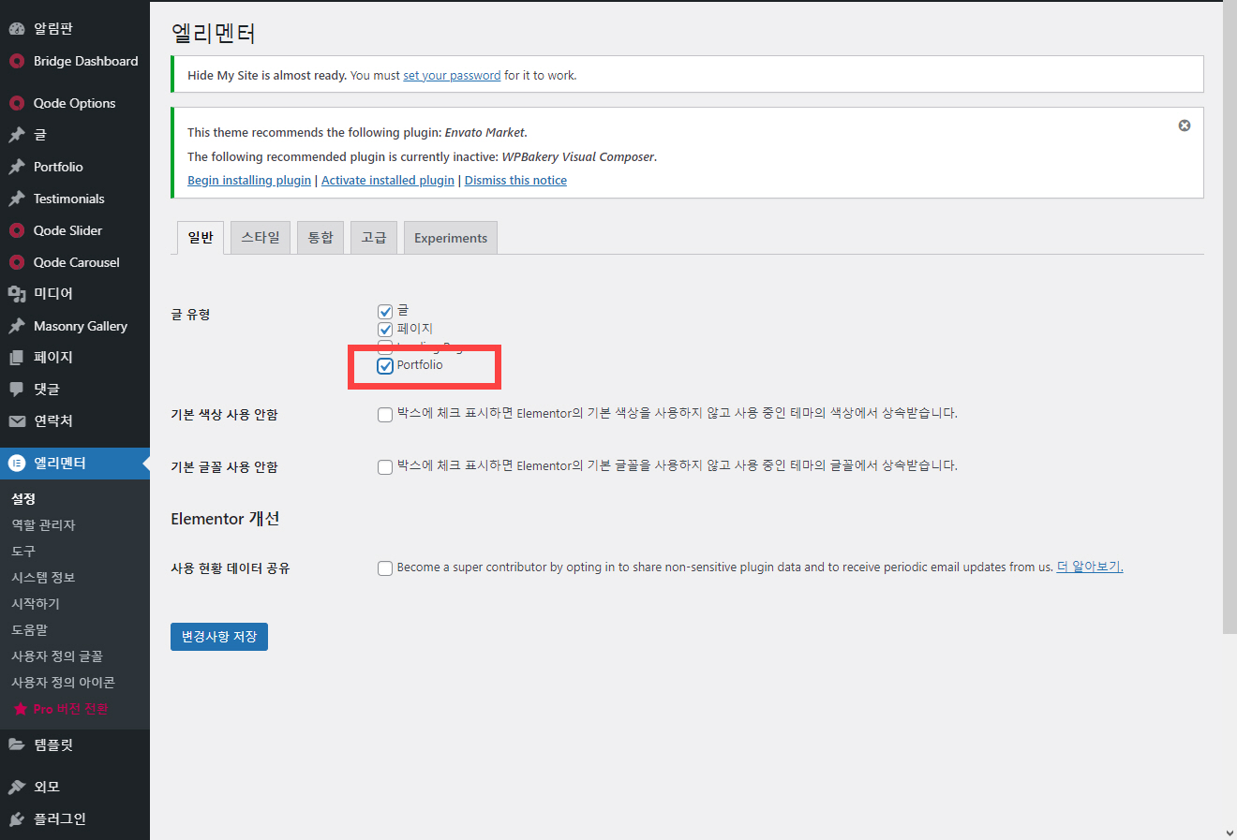Click the page vertical scrollbar thumb
This screenshot has width=1237, height=840.
click(1230, 318)
